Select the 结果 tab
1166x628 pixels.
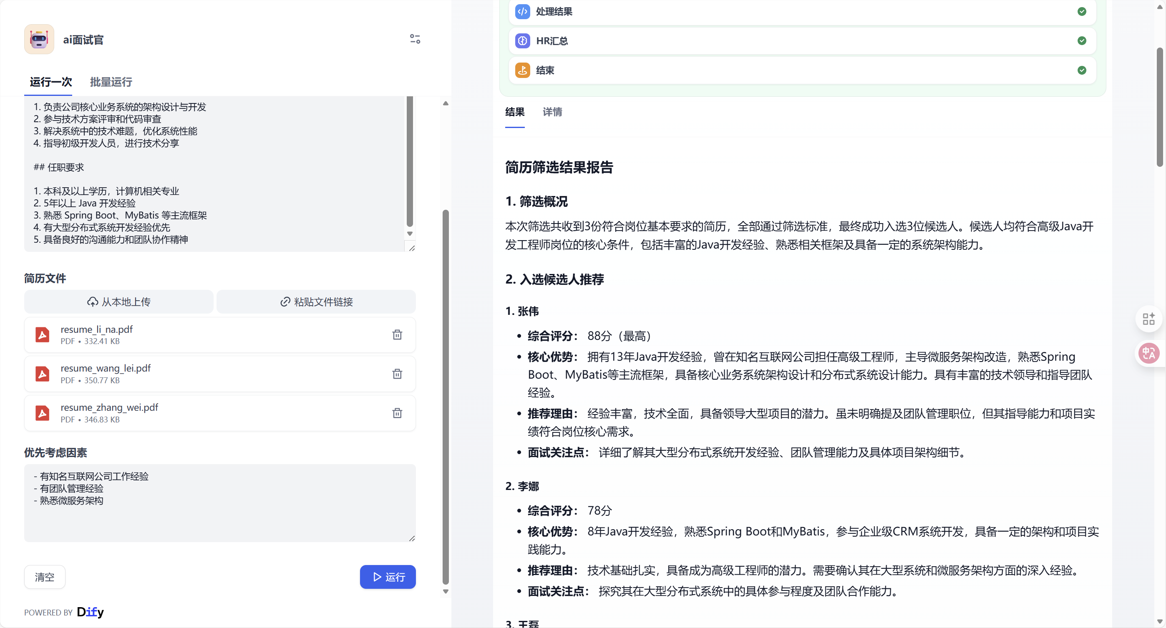tap(515, 112)
